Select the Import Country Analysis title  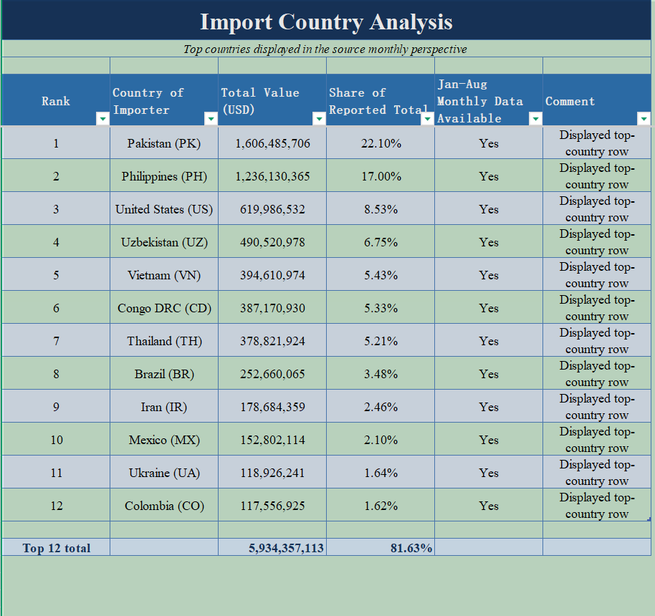pyautogui.click(x=326, y=21)
